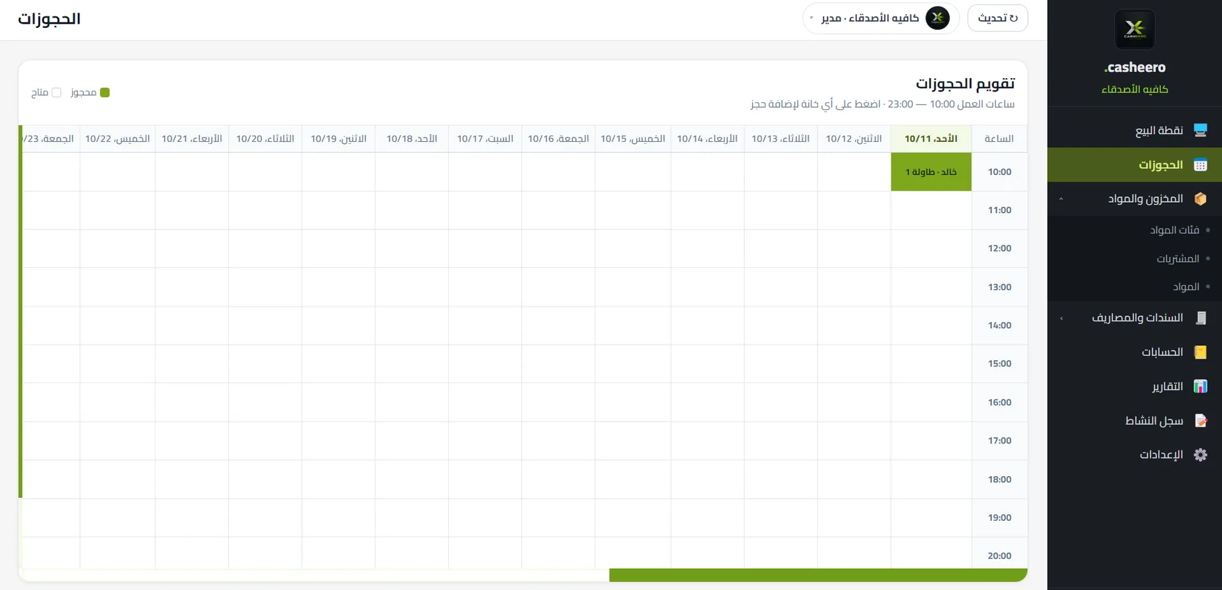The height and width of the screenshot is (590, 1222).
Task: Click the الثلاثاء، 10/13 column header
Action: tap(781, 138)
